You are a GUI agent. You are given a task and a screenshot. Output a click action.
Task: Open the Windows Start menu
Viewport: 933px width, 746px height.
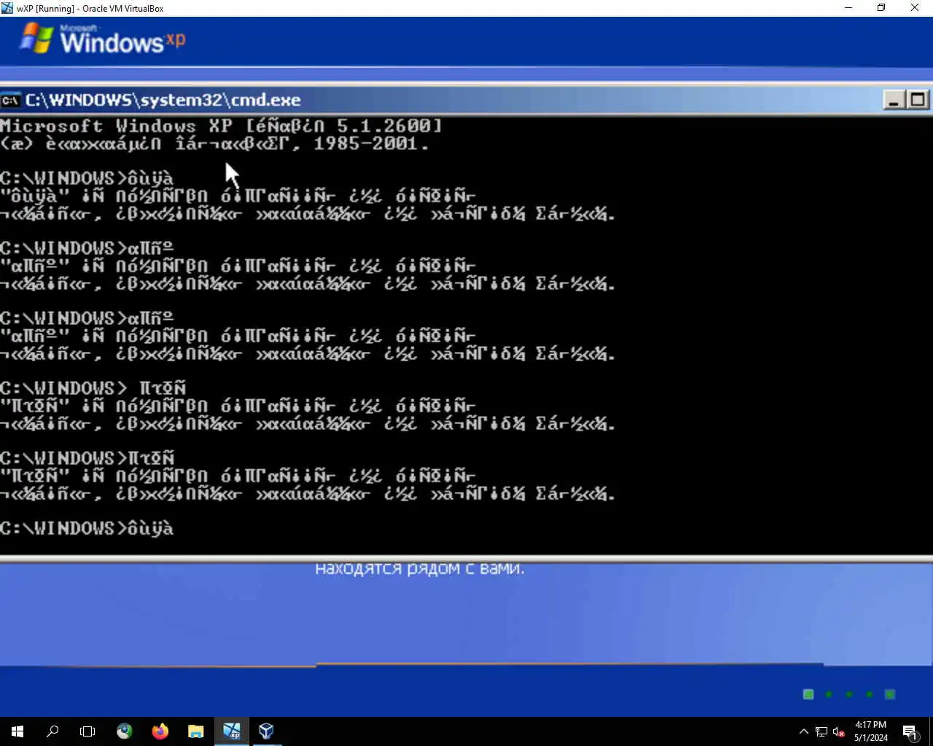(17, 731)
